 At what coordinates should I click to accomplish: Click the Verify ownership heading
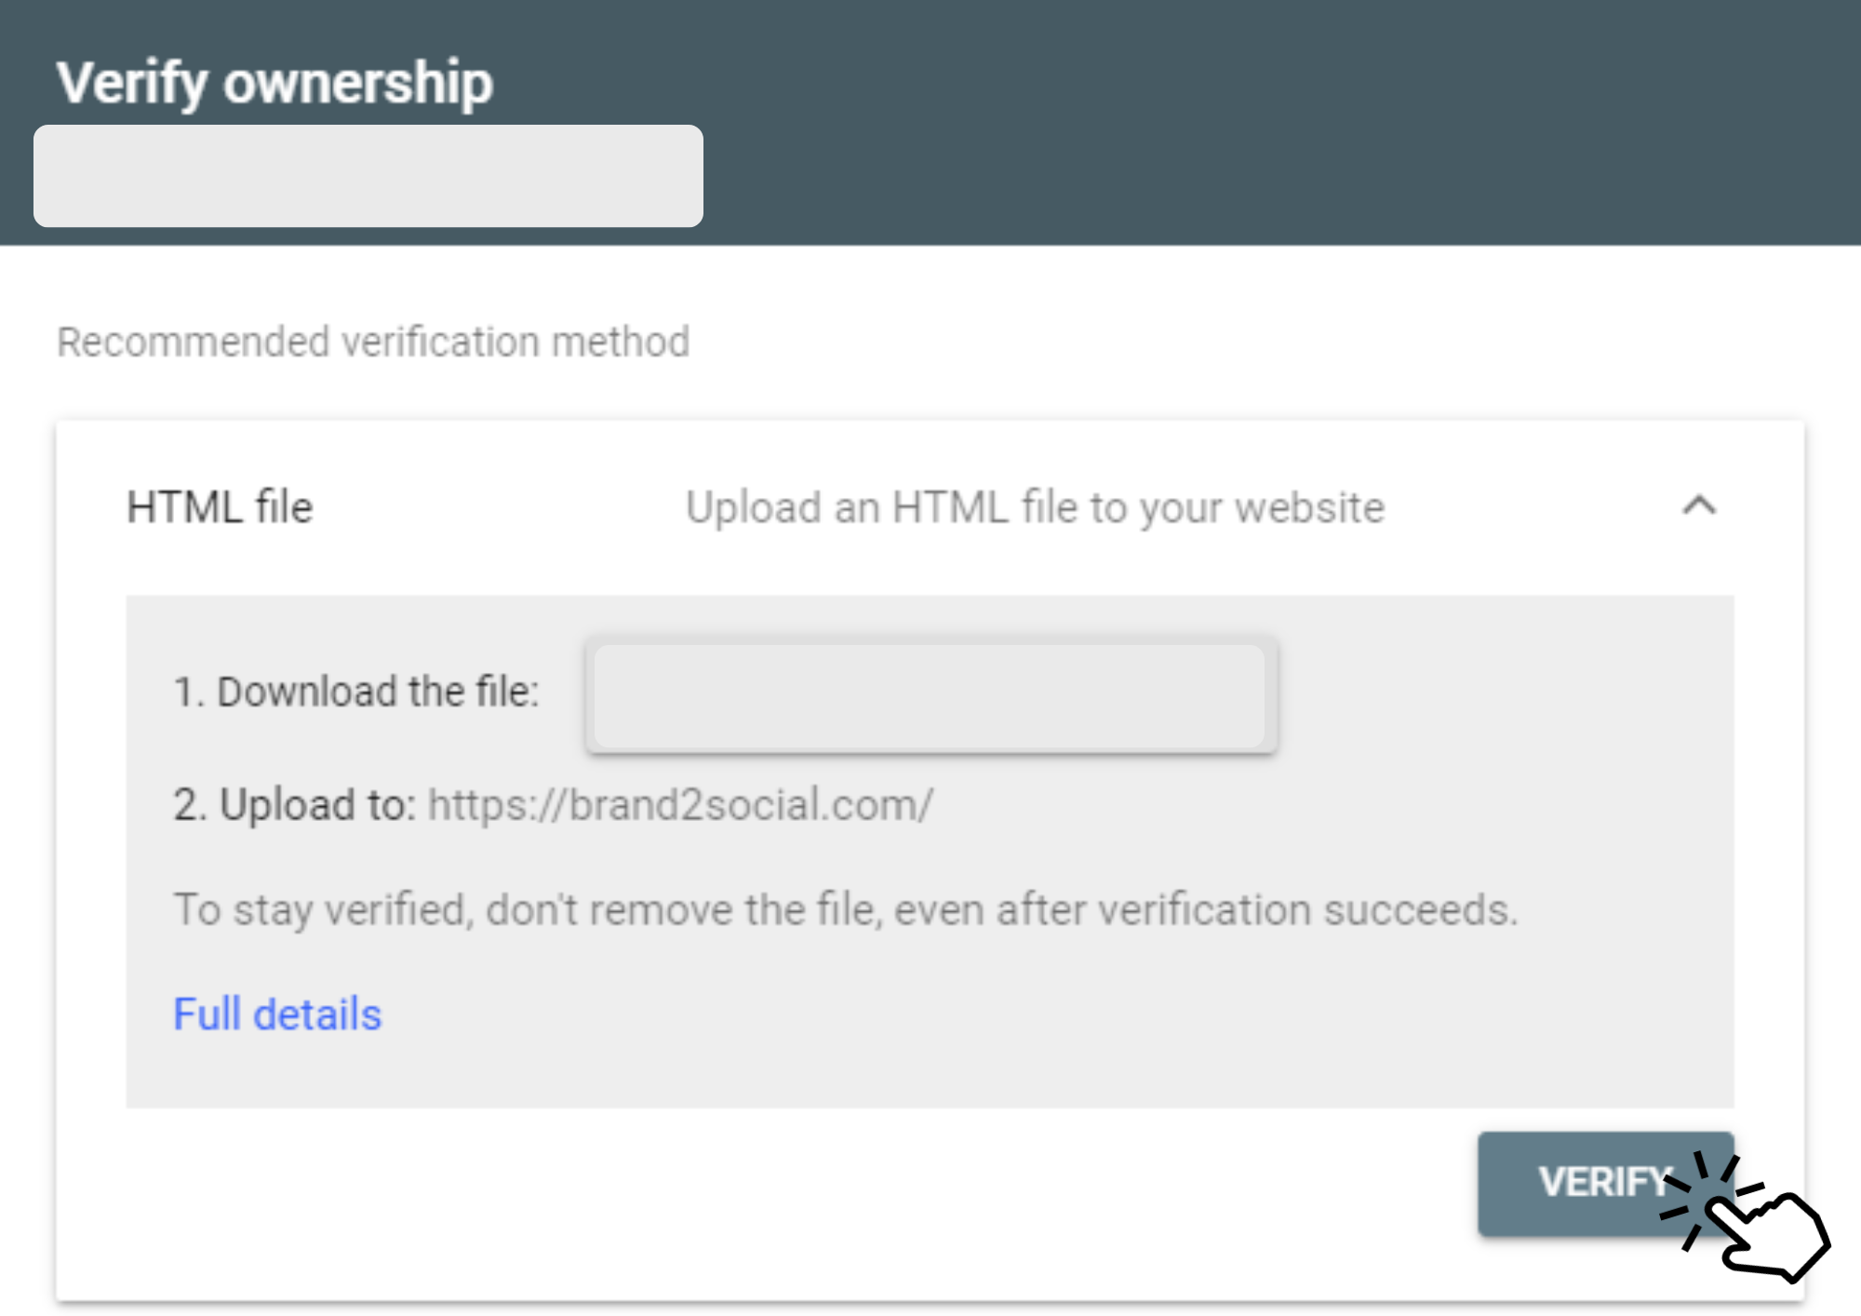274,83
